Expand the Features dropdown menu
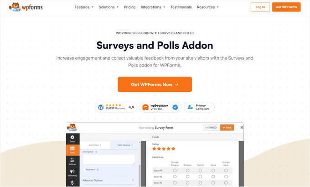Screen dimensions: 310x187 (84, 7)
